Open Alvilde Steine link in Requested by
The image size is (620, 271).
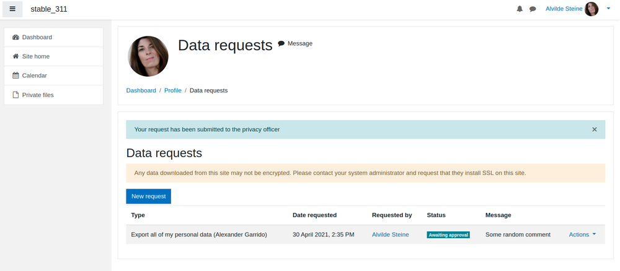click(x=390, y=234)
